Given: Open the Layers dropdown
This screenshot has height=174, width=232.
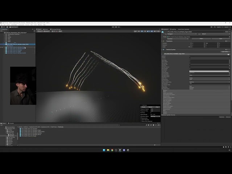Looking at the screenshot, I should click(220, 27).
